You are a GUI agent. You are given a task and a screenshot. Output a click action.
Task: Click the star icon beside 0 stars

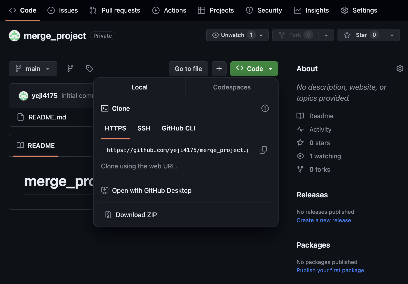click(x=300, y=143)
